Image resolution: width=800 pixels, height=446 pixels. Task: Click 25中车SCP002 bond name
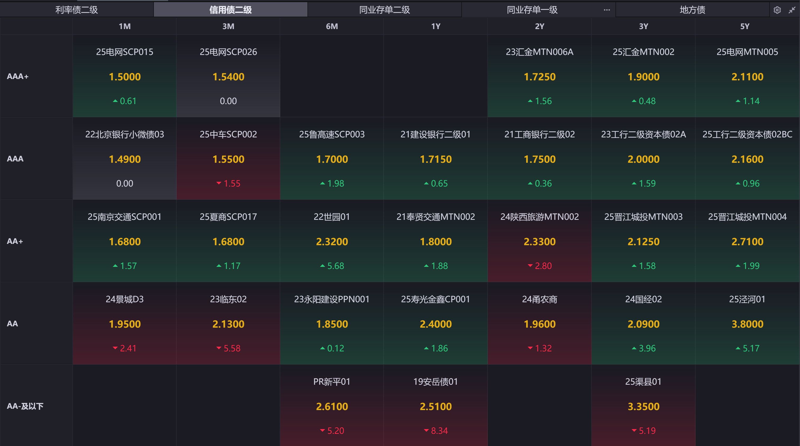pyautogui.click(x=228, y=134)
